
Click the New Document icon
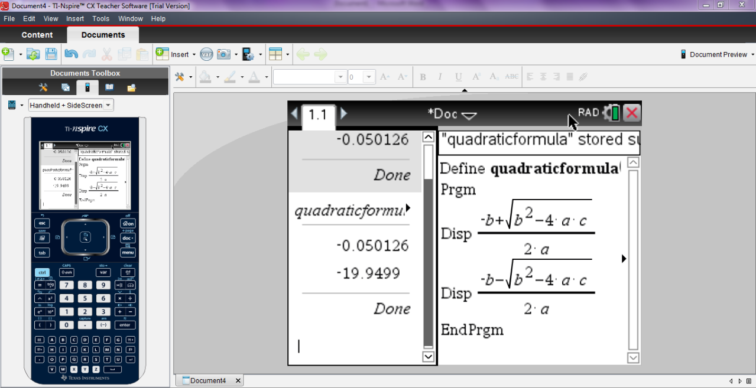(x=8, y=54)
